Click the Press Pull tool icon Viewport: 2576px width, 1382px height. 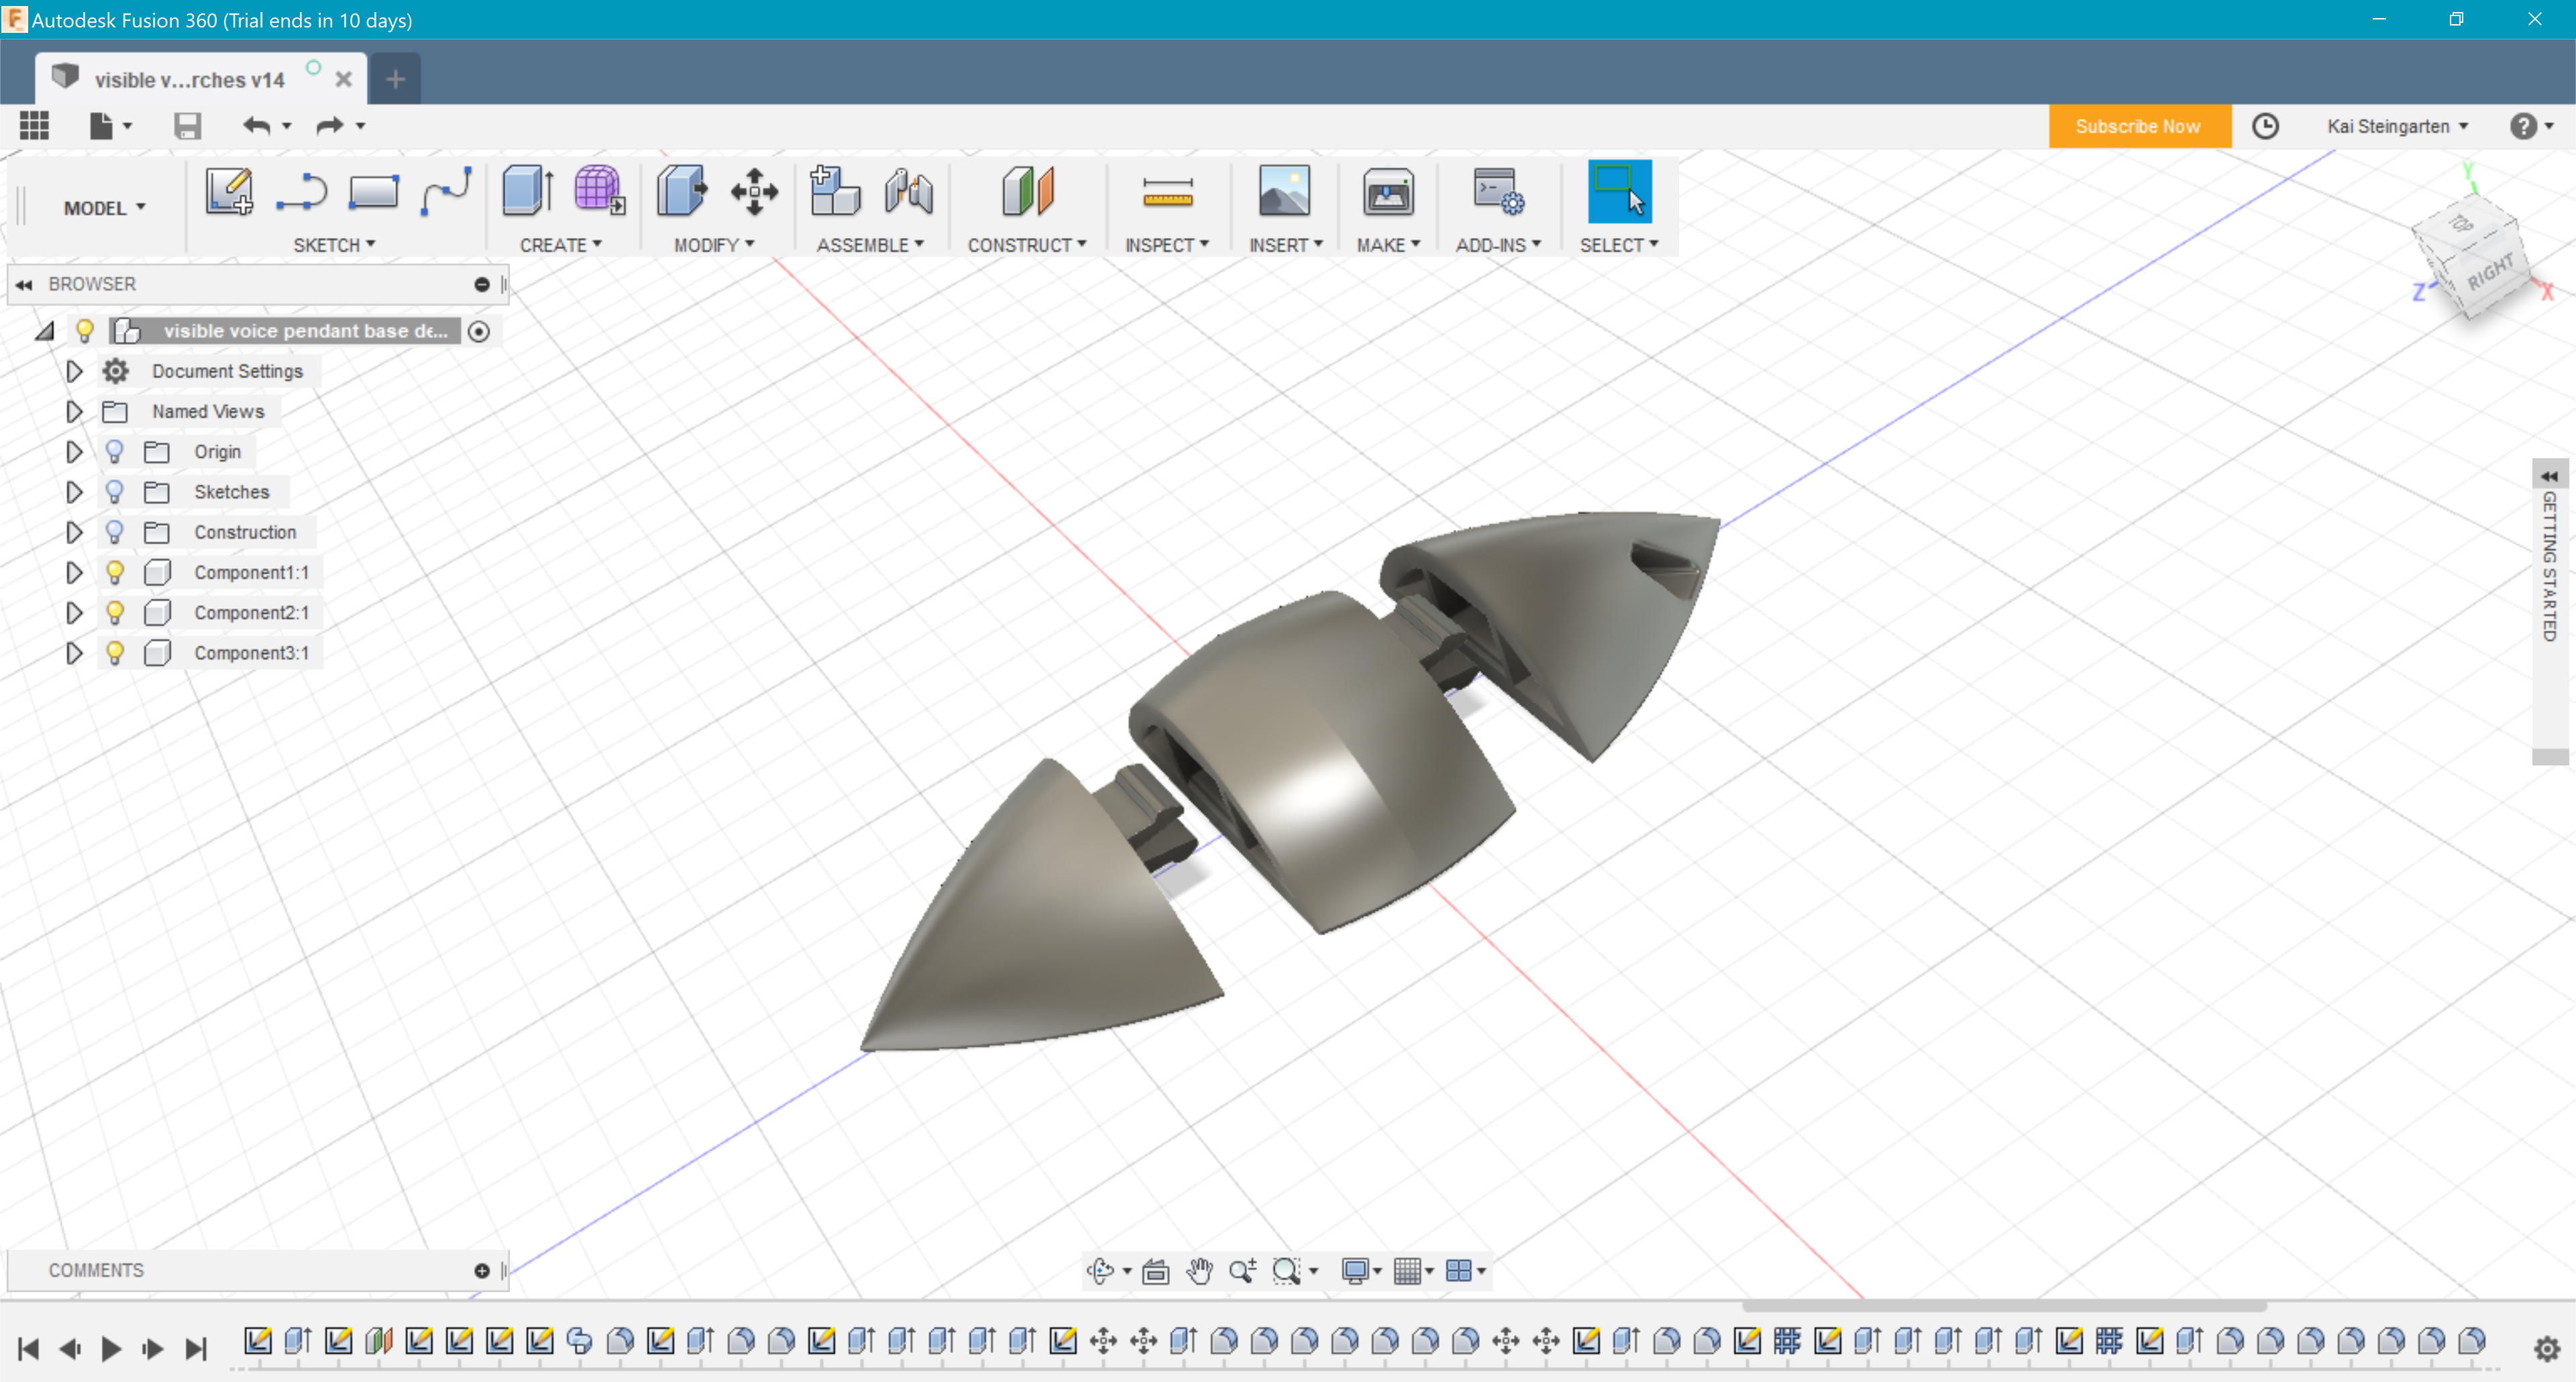click(681, 191)
